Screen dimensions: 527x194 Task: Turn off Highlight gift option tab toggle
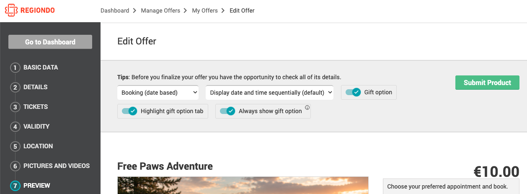(129, 111)
